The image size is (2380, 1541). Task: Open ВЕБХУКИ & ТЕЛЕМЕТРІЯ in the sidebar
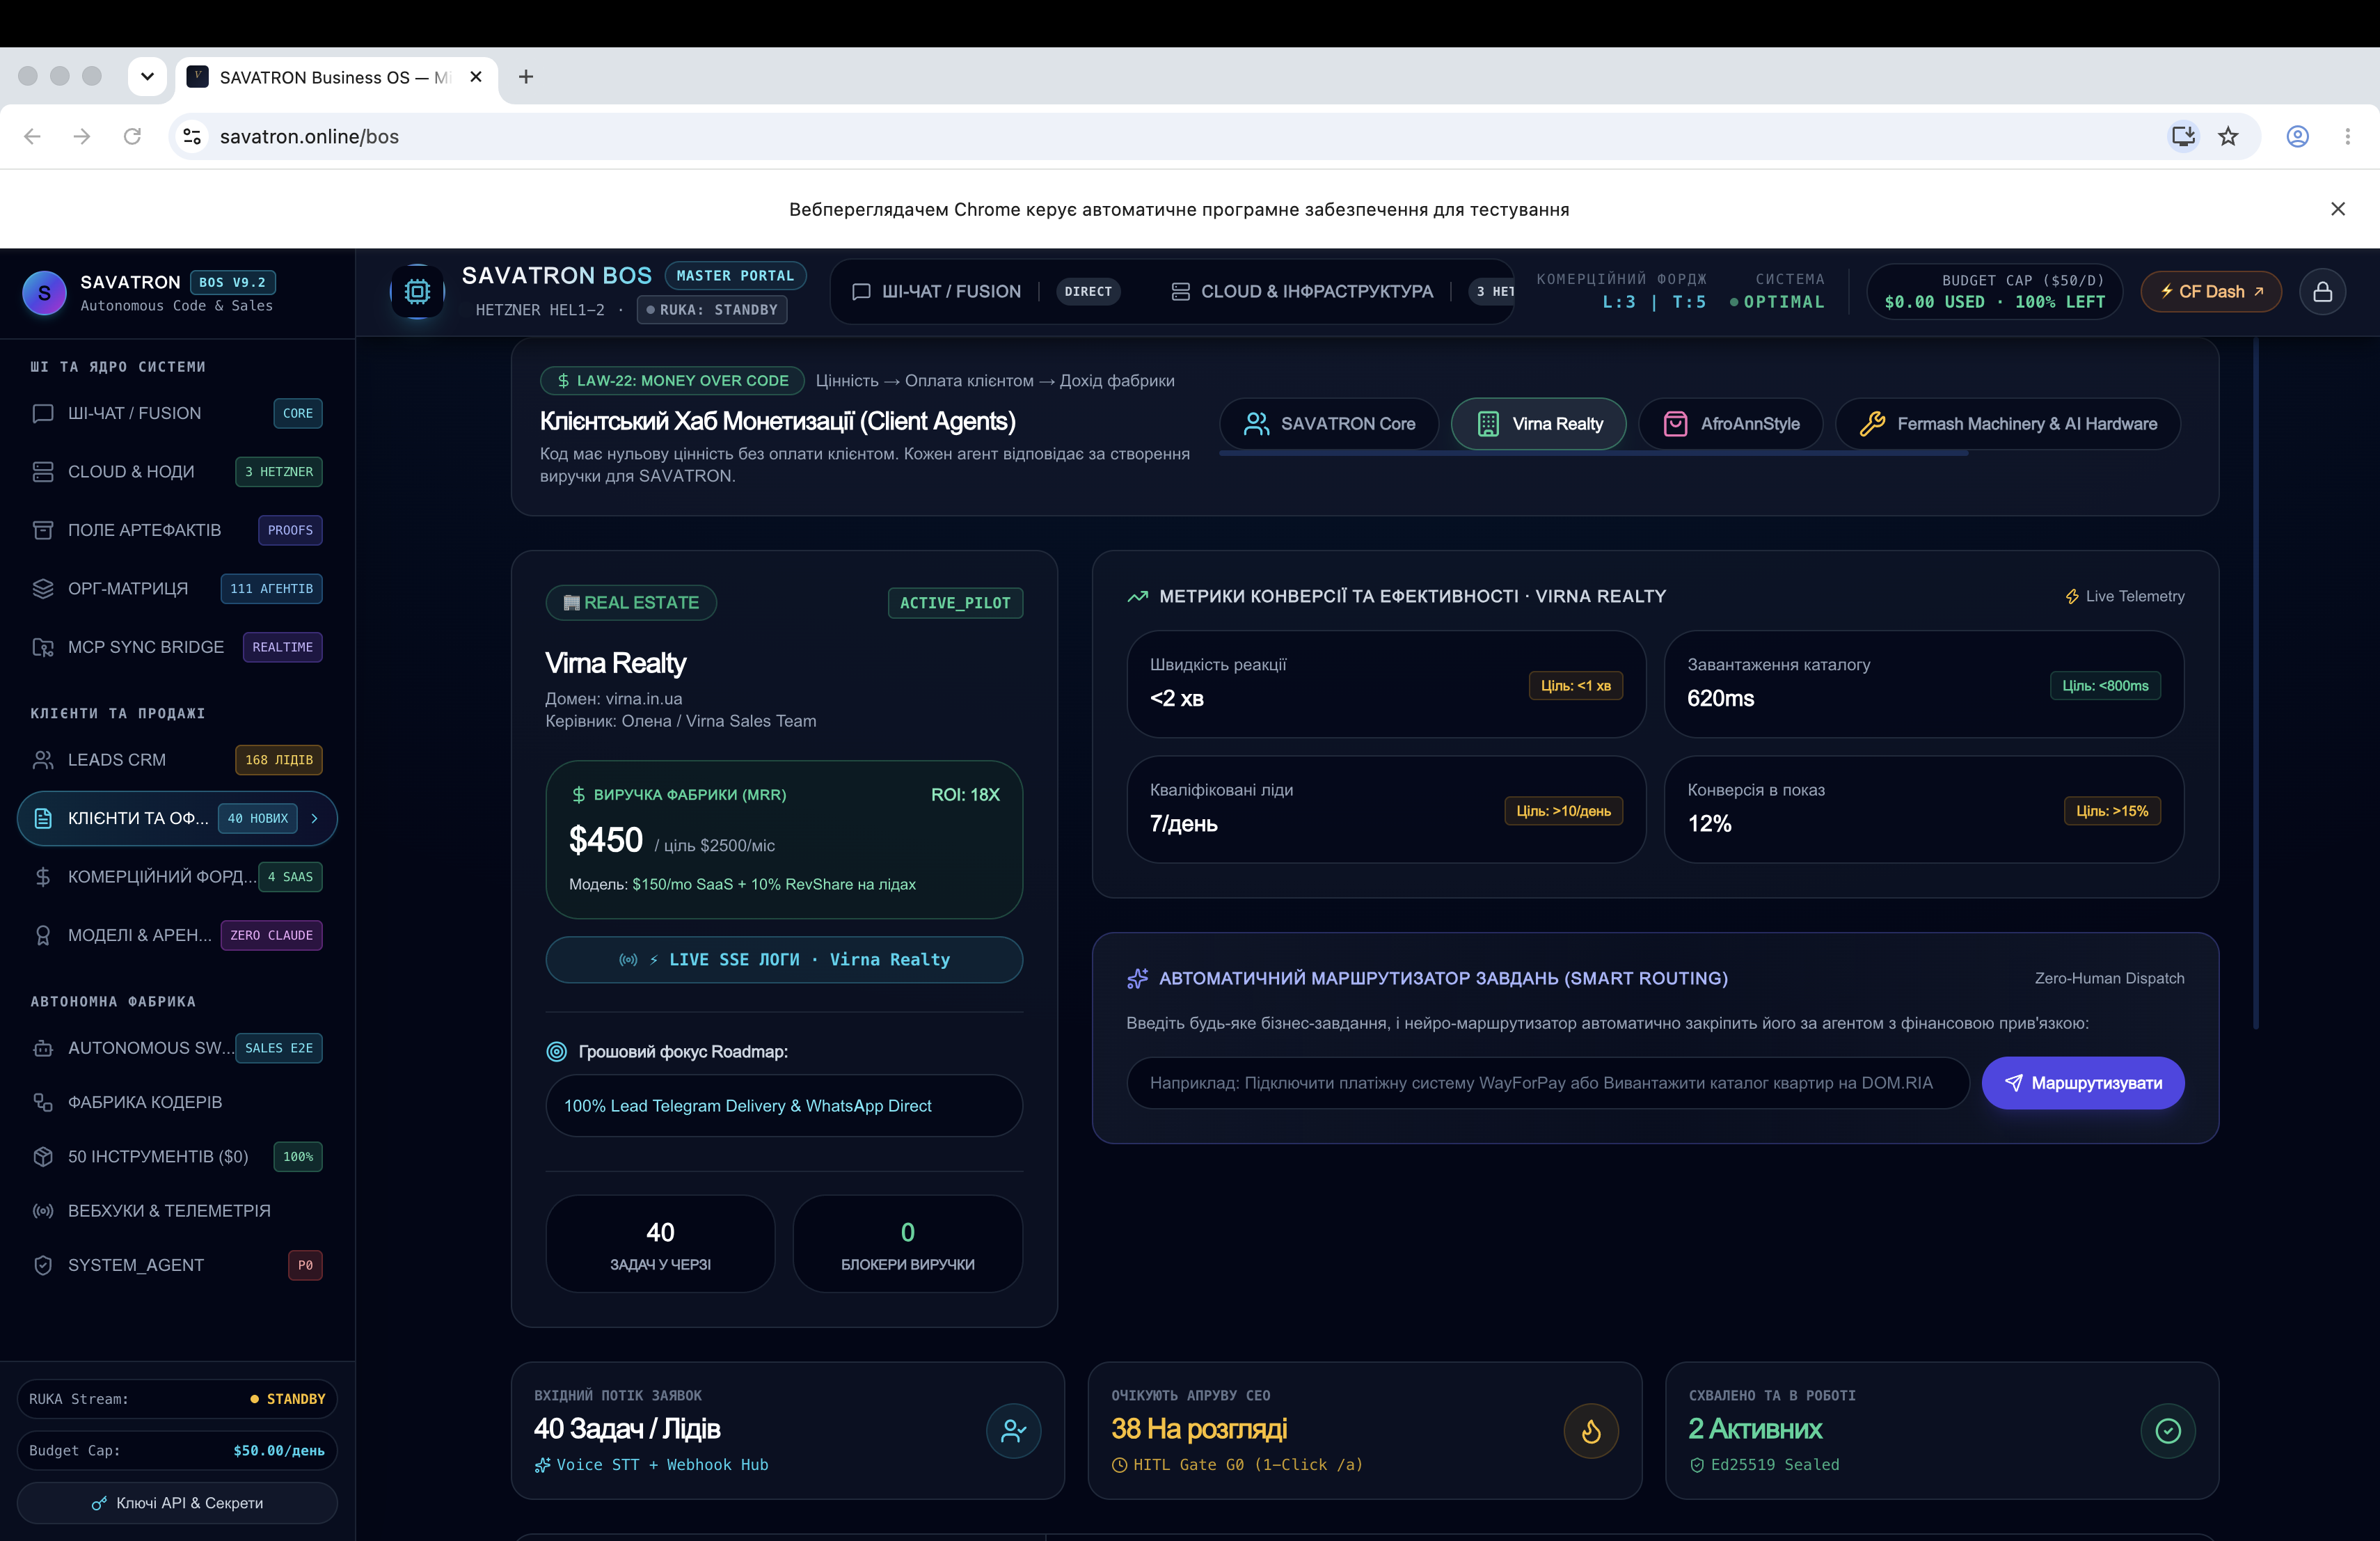pos(177,1211)
